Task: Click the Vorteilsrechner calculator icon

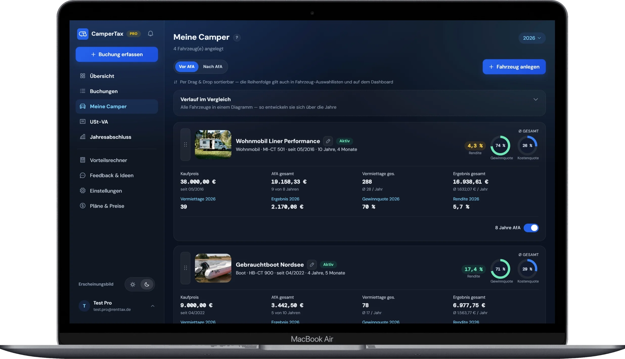Action: click(x=83, y=160)
